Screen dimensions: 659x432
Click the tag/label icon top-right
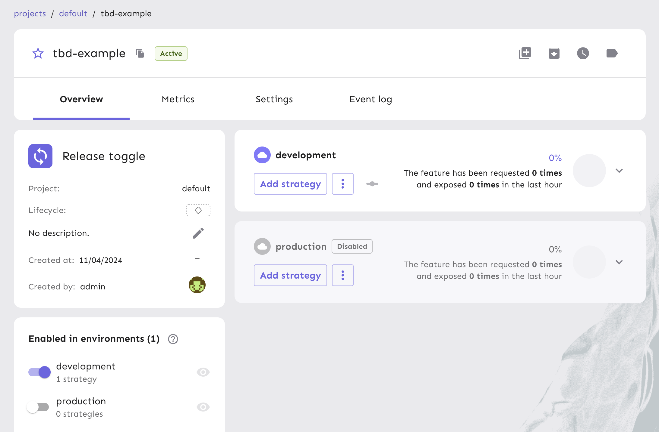pyautogui.click(x=612, y=53)
